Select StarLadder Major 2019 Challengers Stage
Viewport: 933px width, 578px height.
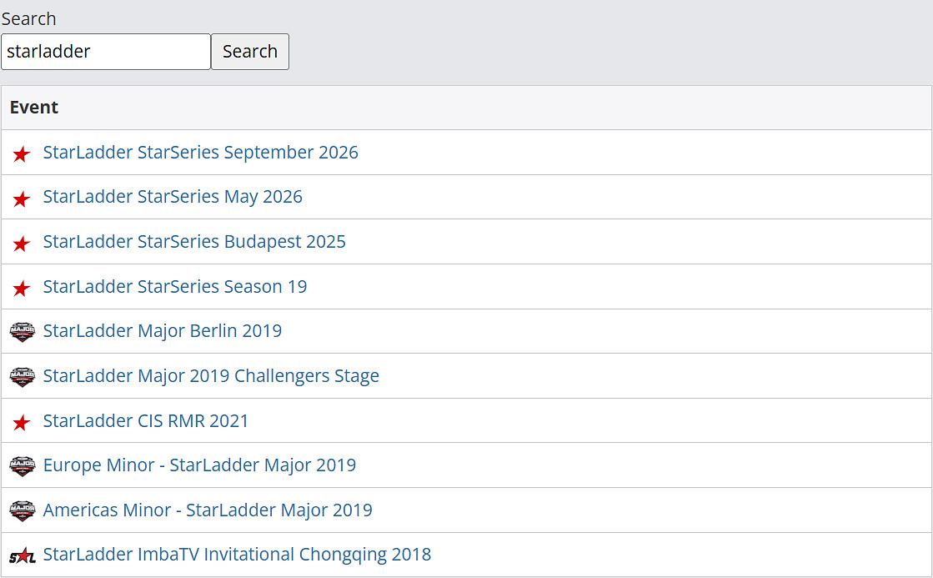coord(211,376)
